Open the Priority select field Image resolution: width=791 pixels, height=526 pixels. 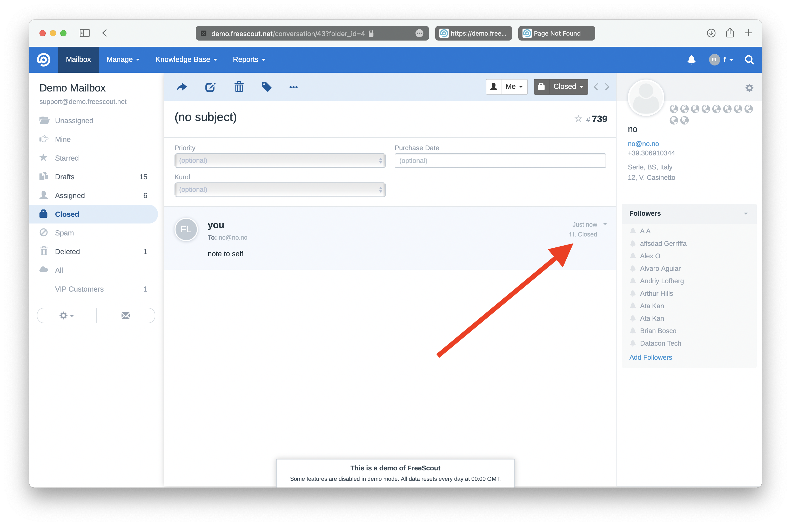click(280, 160)
